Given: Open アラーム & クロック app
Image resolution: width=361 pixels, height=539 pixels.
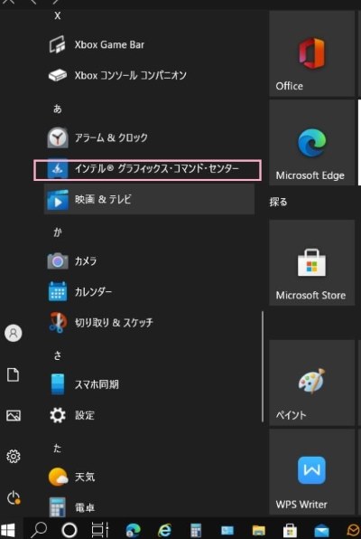Looking at the screenshot, I should 149,137.
